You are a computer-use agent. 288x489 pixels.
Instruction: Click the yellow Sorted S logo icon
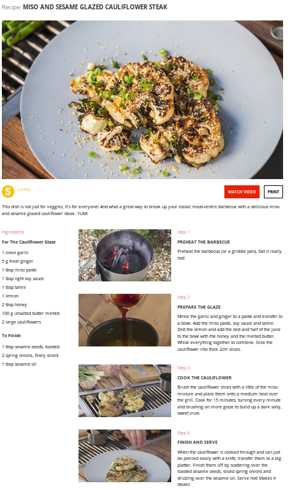[x=8, y=192]
